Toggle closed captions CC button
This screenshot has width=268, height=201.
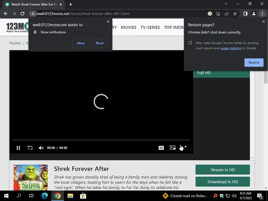161,148
